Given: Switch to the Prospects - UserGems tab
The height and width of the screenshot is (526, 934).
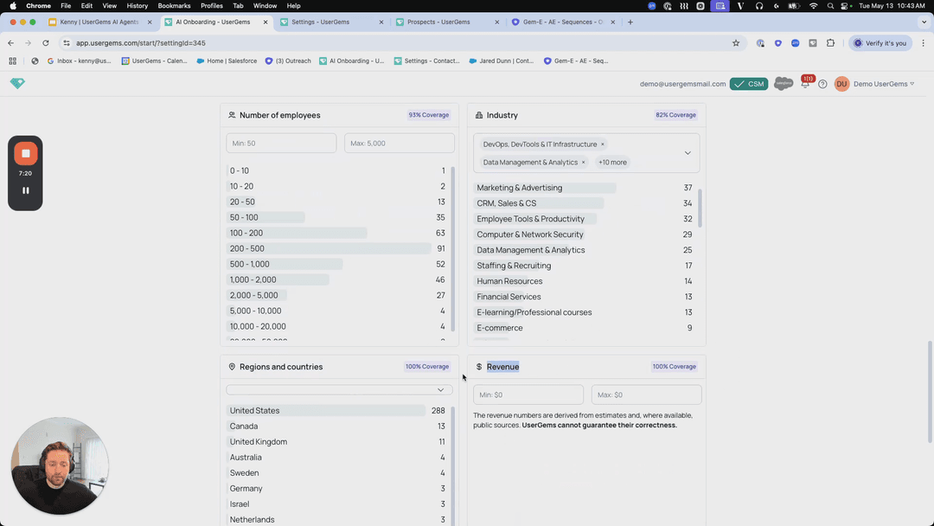Looking at the screenshot, I should pos(444,22).
